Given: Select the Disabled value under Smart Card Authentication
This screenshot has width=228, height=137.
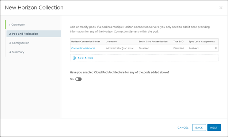Looking at the screenshot, I should coord(144,48).
